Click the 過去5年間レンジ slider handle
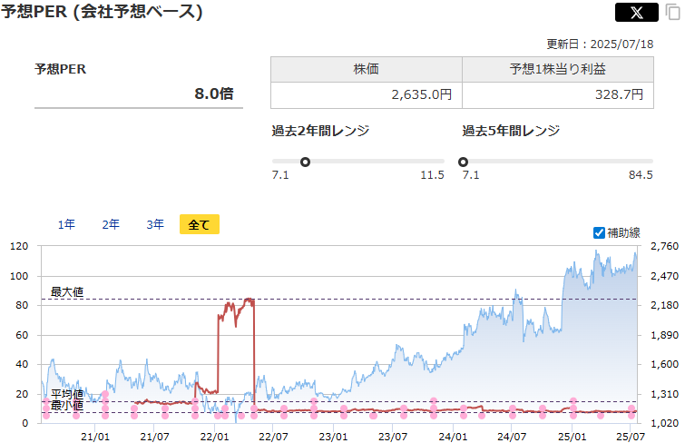Viewport: 685px width, 443px height. pyautogui.click(x=464, y=162)
